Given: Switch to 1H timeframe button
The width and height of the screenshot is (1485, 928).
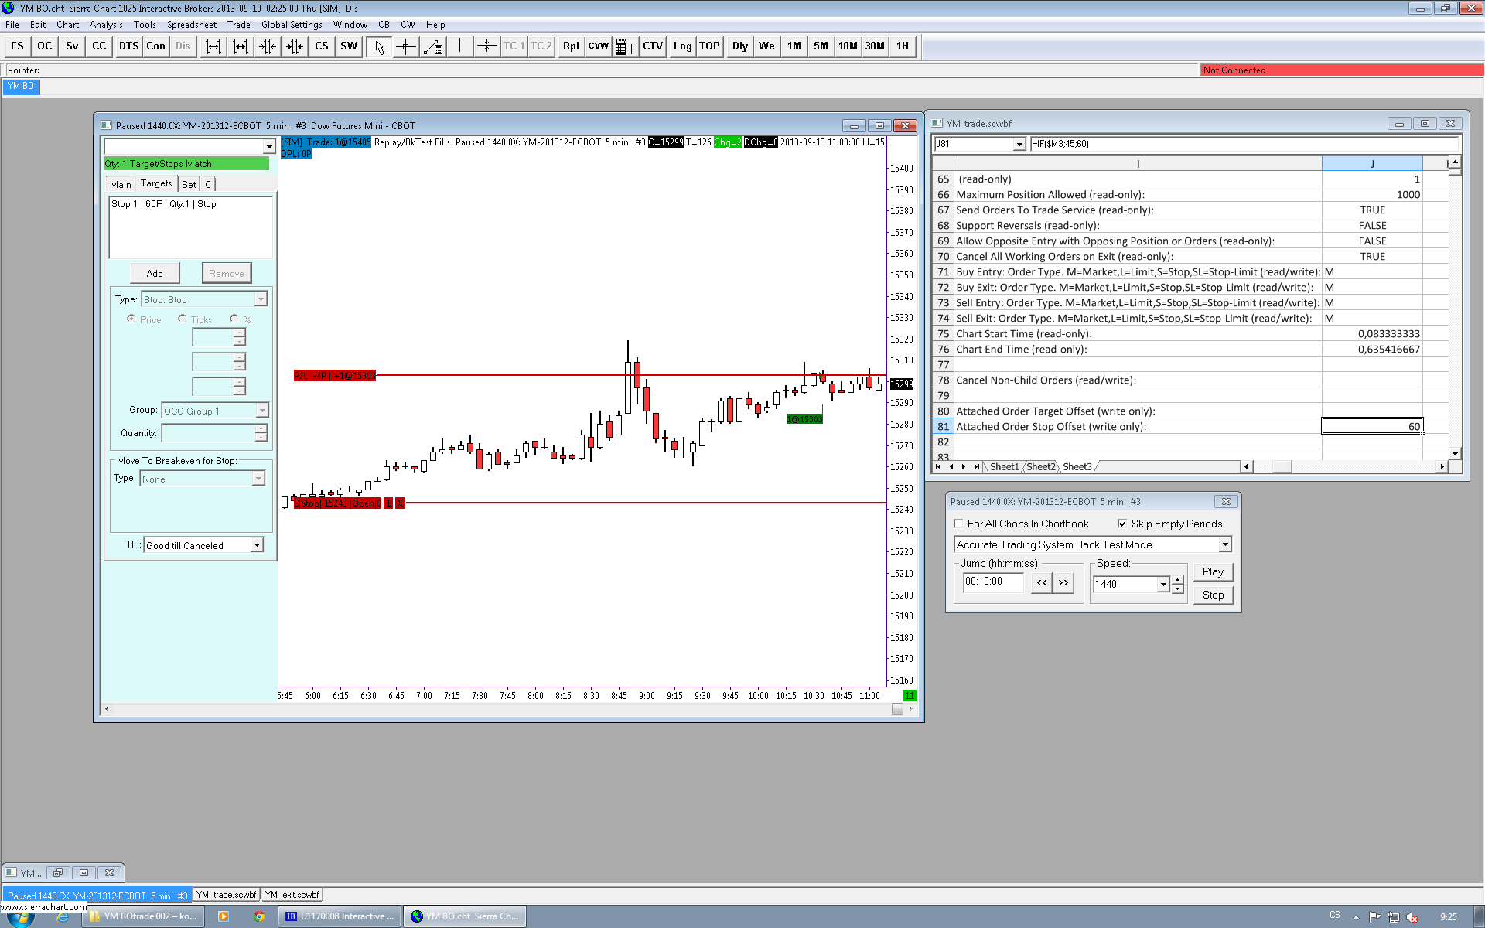Looking at the screenshot, I should coord(903,46).
